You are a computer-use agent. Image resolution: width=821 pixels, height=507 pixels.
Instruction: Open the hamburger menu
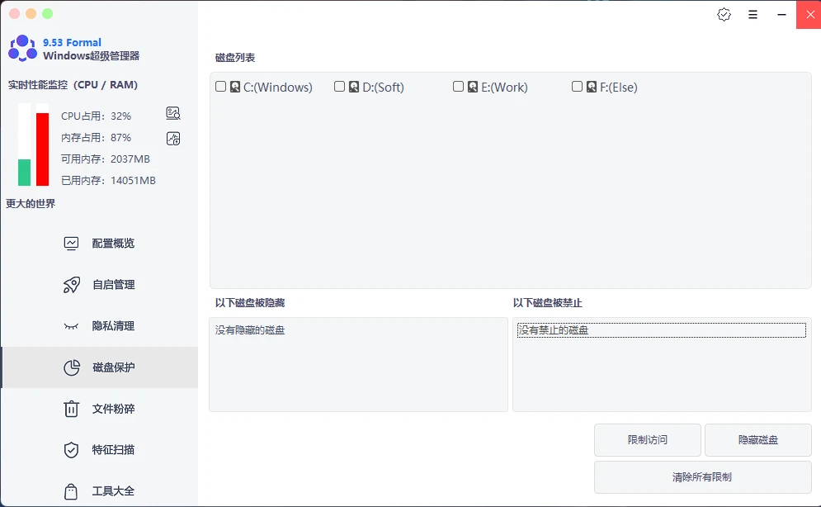point(753,14)
